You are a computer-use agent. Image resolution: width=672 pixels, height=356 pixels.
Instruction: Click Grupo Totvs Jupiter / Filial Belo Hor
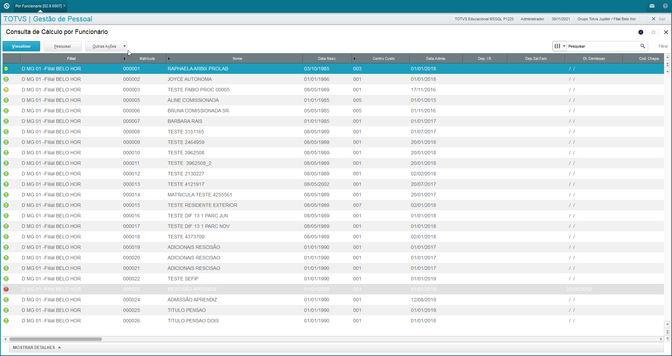click(x=607, y=19)
